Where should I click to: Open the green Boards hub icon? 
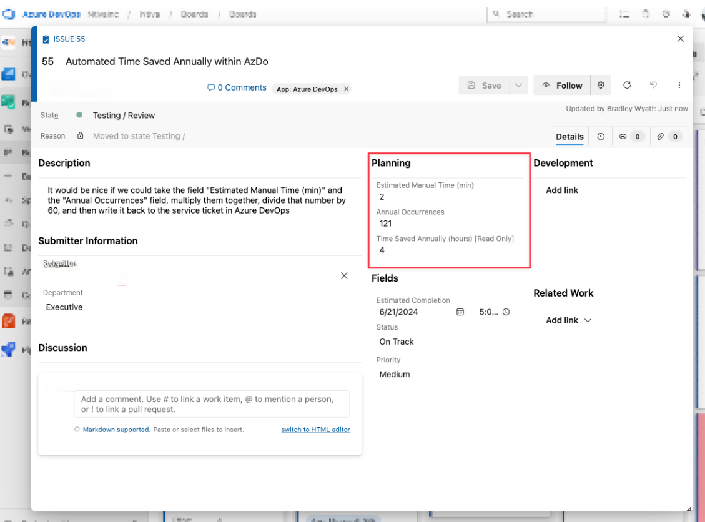9,102
